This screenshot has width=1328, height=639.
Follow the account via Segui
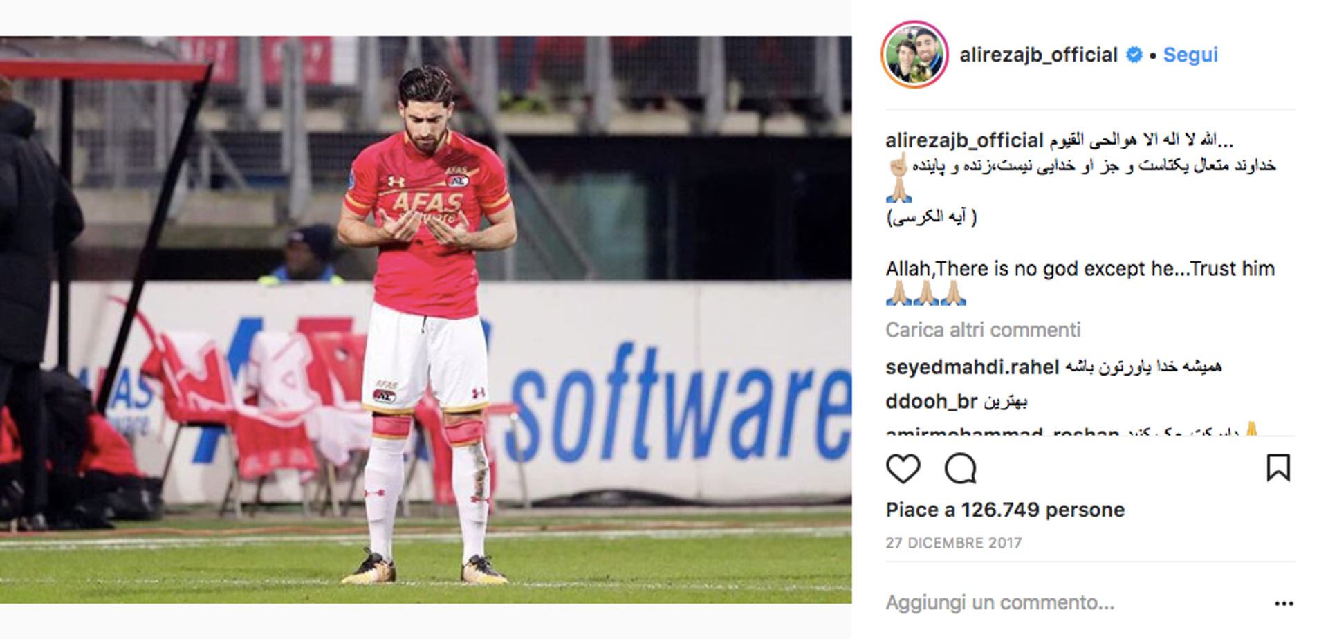point(1190,55)
